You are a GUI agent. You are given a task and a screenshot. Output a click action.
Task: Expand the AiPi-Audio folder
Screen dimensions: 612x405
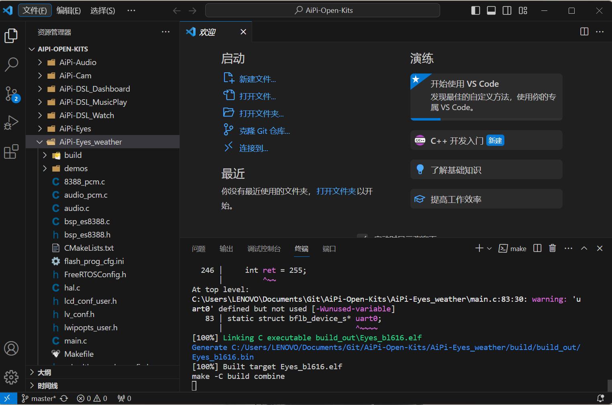click(x=103, y=62)
